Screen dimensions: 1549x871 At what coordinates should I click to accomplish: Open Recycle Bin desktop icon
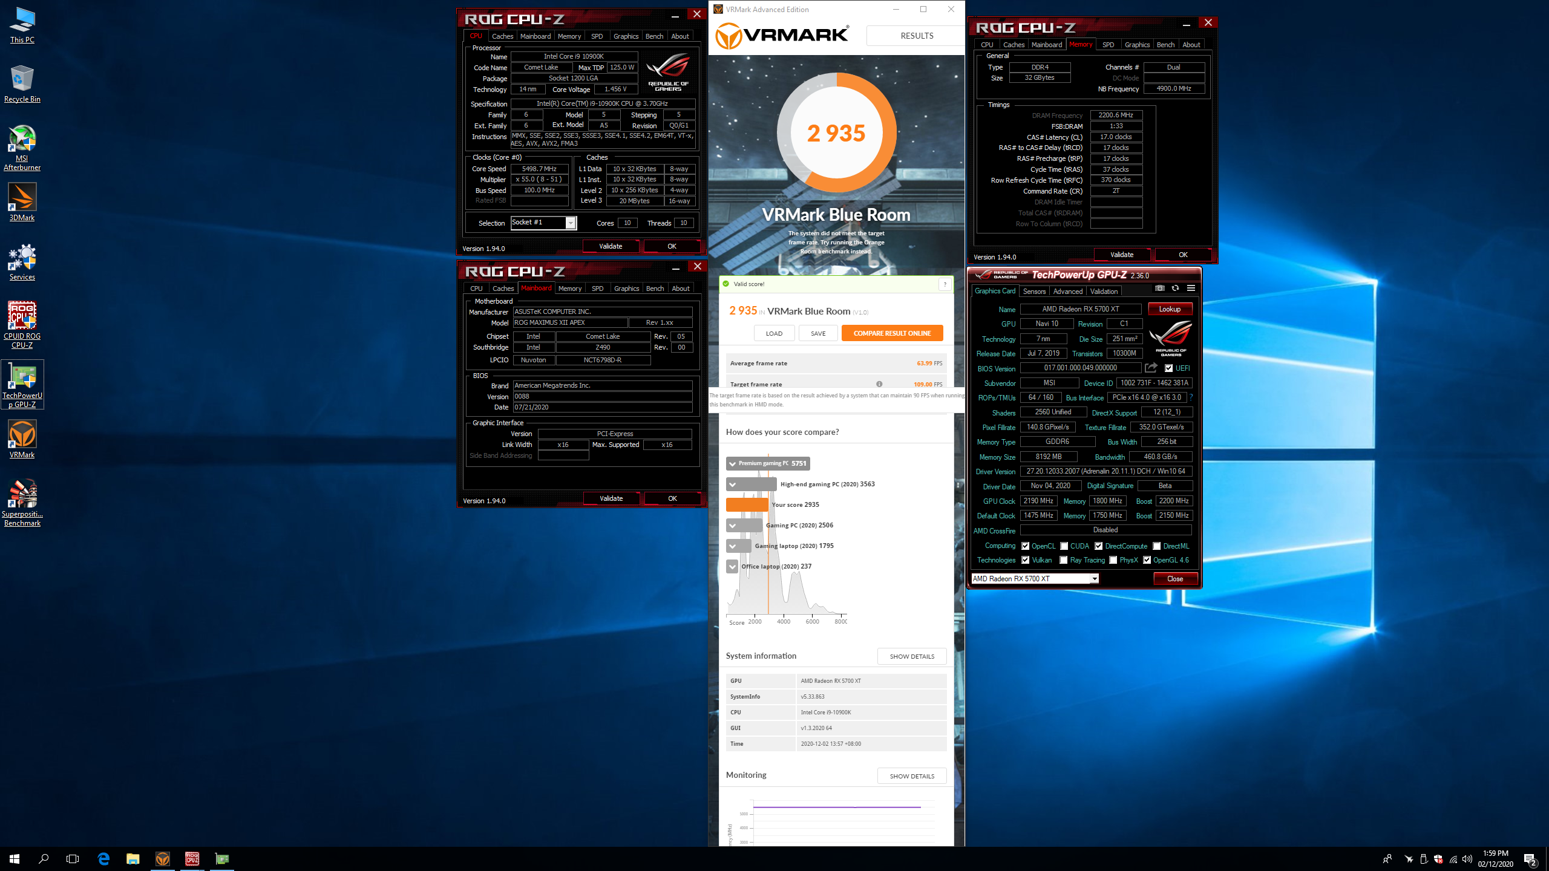coord(22,84)
